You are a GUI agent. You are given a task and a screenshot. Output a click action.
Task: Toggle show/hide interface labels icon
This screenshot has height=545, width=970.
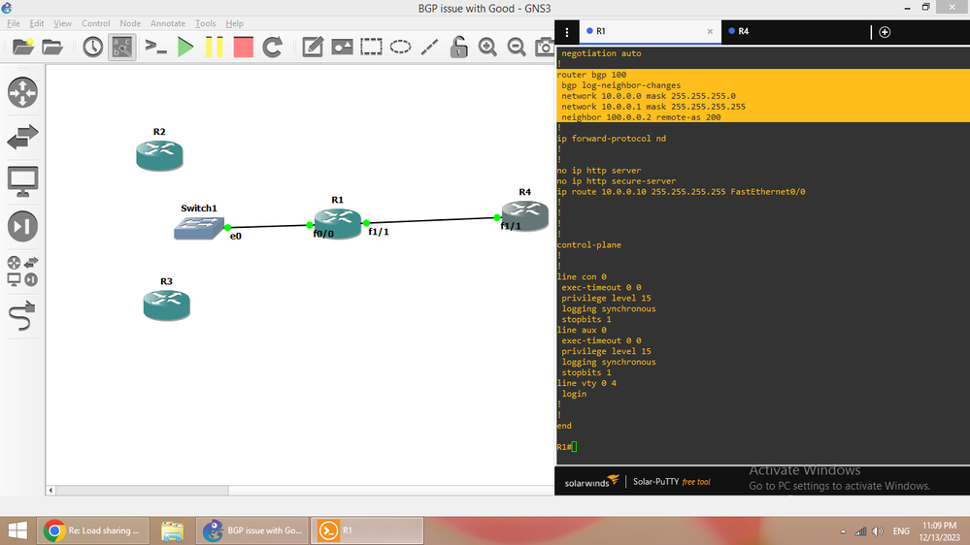click(x=122, y=47)
